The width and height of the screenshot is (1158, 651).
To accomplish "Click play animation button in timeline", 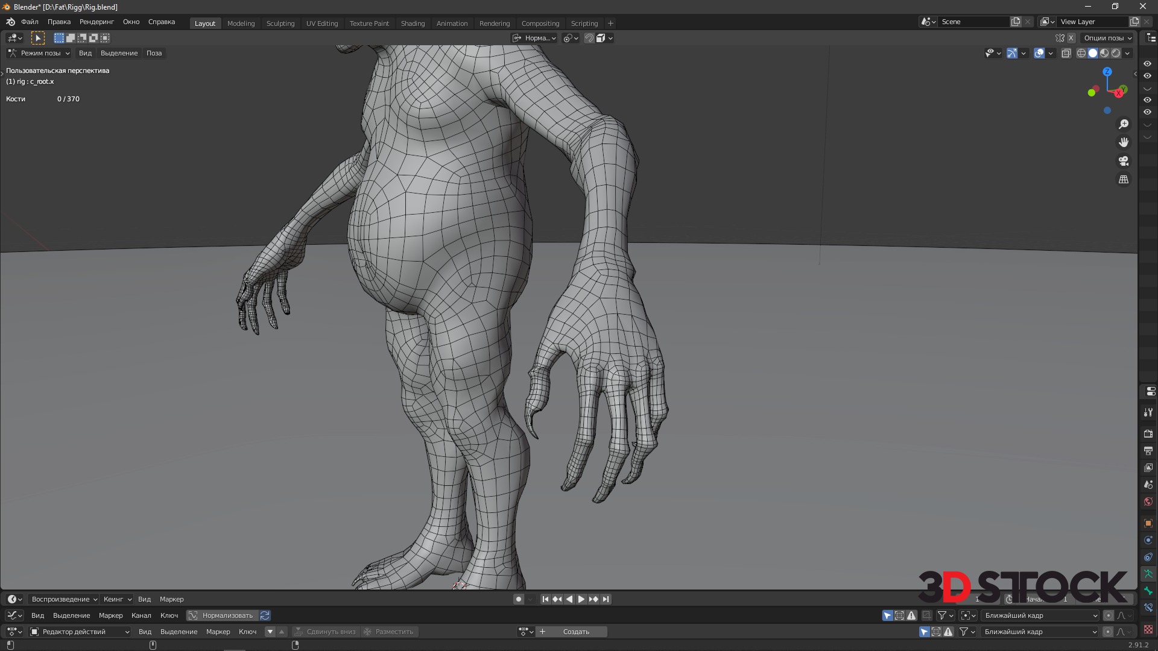I will [x=581, y=599].
